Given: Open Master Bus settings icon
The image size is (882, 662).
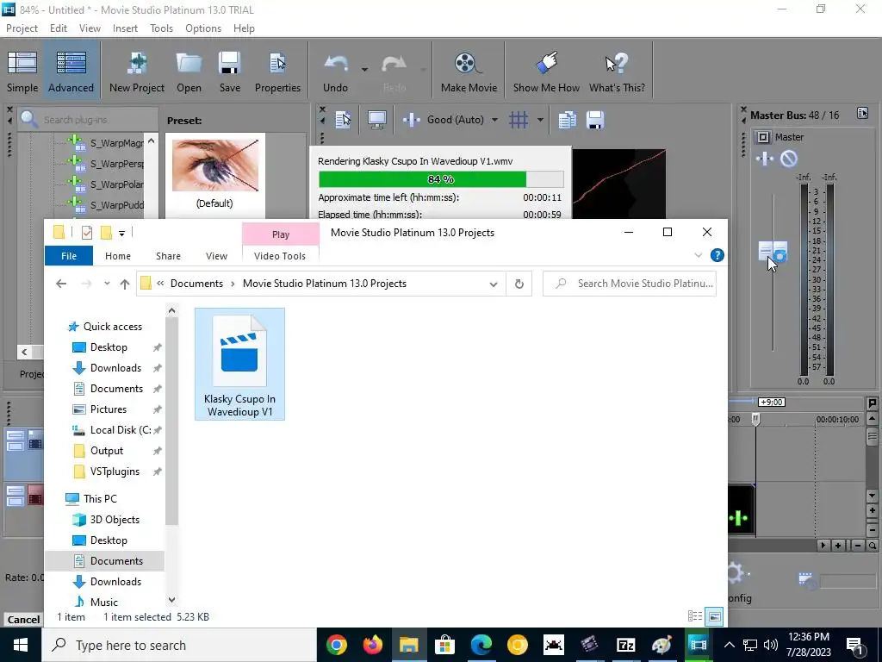Looking at the screenshot, I should point(862,113).
